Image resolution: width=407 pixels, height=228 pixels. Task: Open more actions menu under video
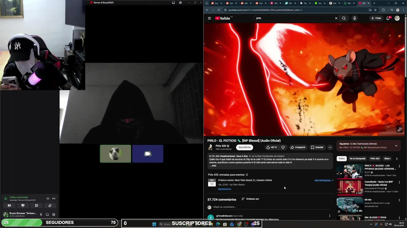click(x=330, y=147)
